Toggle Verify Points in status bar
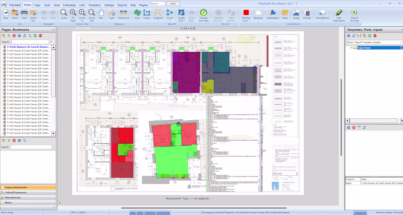Viewport: 403px width, 215px height. 163,213
